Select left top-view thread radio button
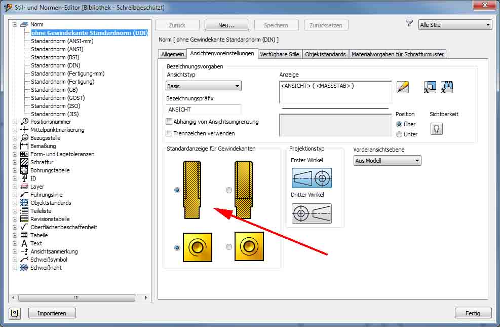 pos(177,247)
